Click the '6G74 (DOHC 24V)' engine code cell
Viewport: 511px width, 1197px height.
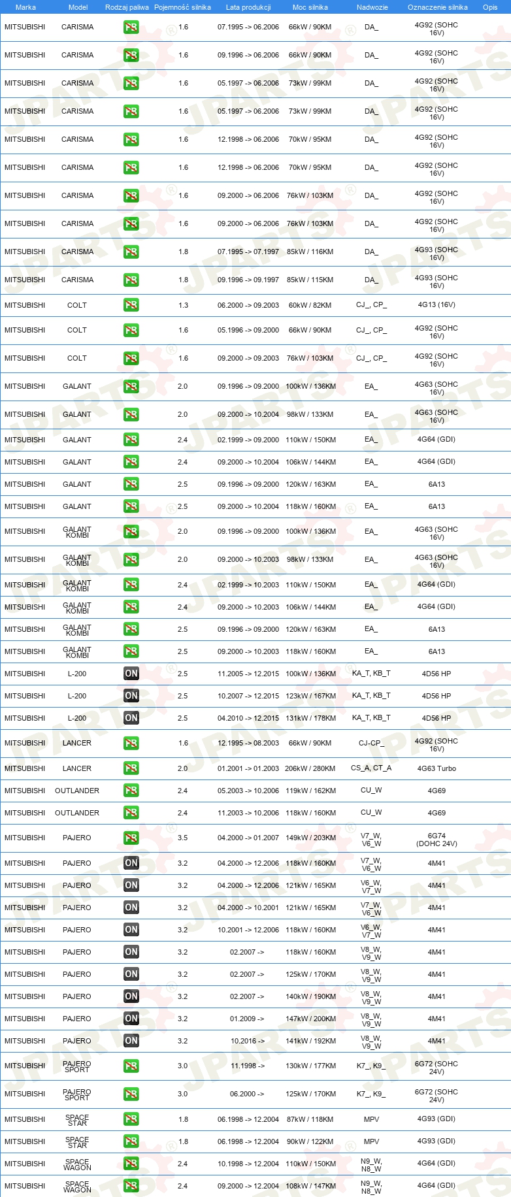[437, 840]
